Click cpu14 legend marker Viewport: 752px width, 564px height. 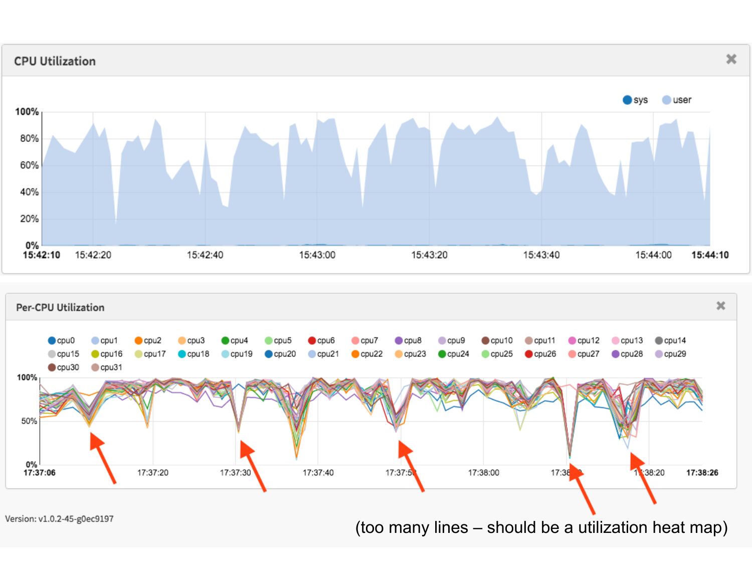point(659,340)
